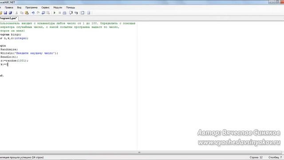Click the Строка 12 status indicator
The image size is (284, 160).
pos(256,157)
